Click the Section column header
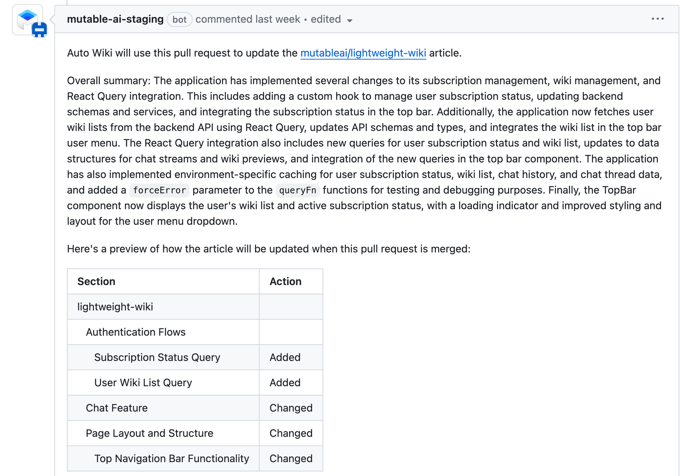Viewport: 680px width, 476px height. click(x=96, y=282)
